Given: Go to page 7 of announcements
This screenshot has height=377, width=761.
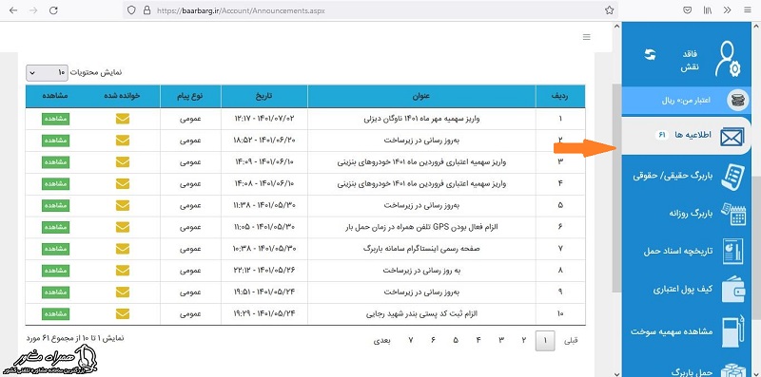Looking at the screenshot, I should 411,341.
